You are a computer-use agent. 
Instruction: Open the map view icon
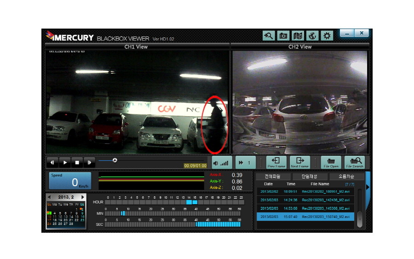[298, 35]
